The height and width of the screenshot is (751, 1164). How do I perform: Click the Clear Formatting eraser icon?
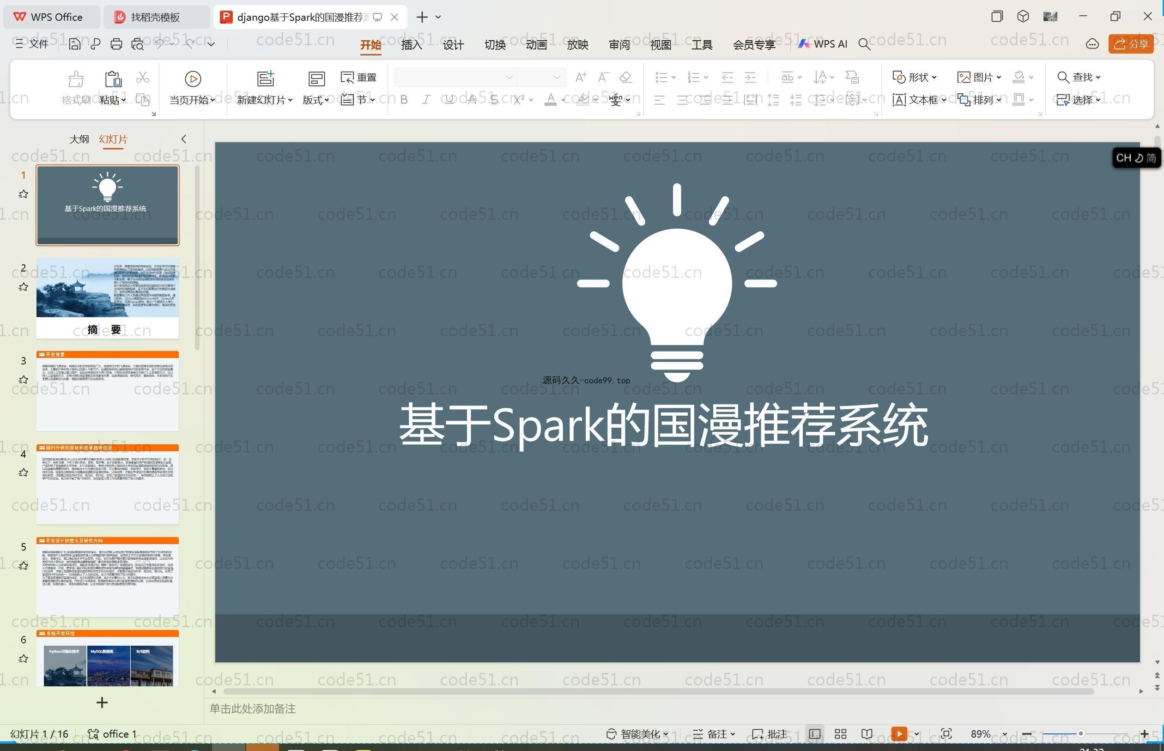[625, 77]
